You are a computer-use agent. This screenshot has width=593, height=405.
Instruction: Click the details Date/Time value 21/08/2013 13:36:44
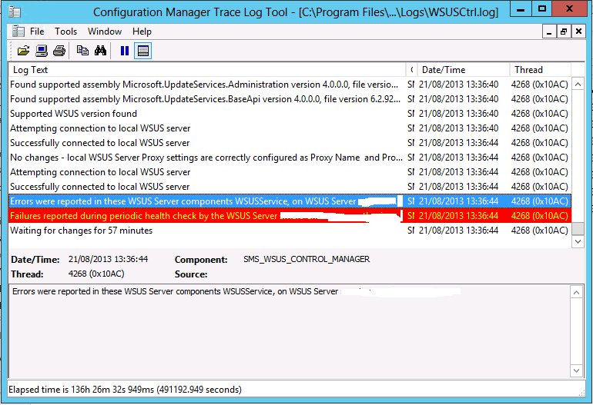tap(108, 259)
